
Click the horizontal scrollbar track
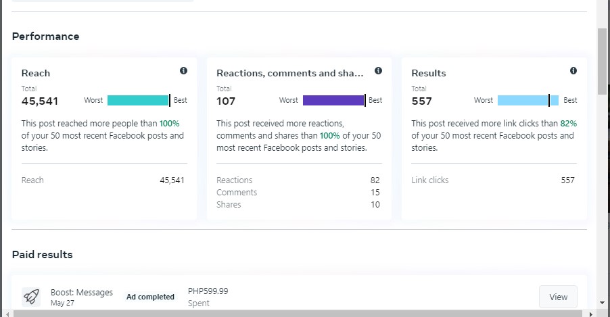click(298, 314)
